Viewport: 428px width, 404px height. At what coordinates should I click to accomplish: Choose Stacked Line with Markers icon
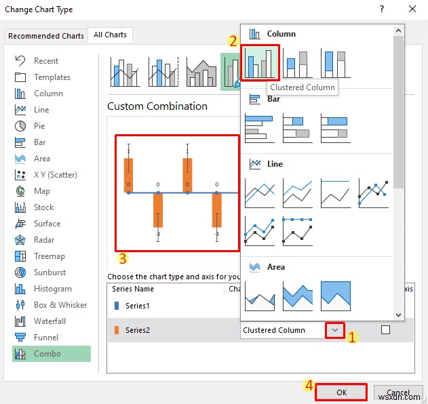pos(260,231)
